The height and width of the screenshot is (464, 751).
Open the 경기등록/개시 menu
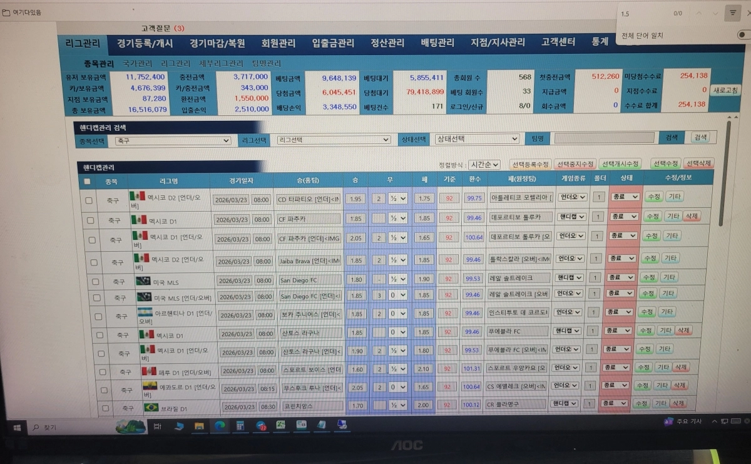tap(145, 43)
